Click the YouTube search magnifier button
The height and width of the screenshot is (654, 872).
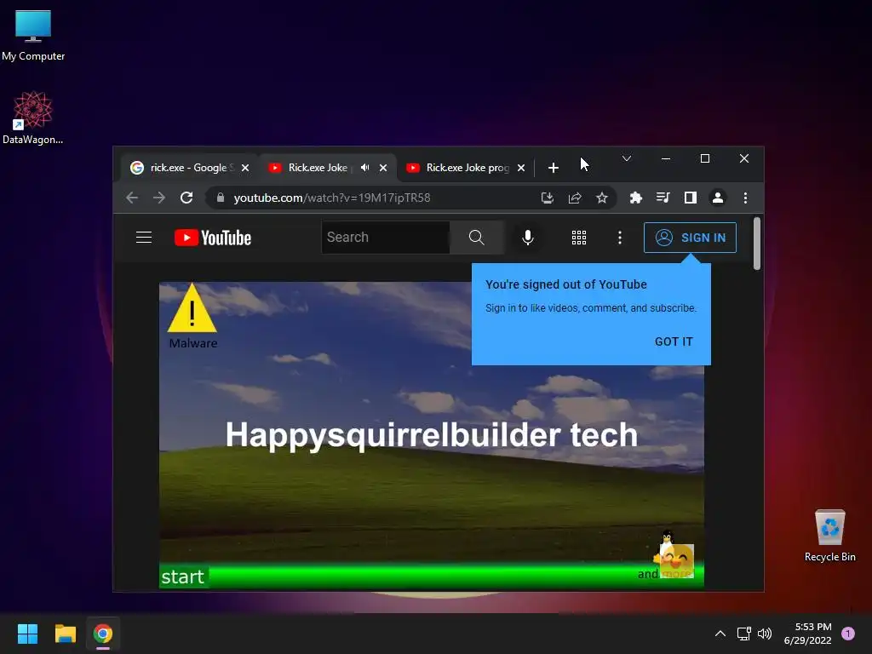point(477,238)
